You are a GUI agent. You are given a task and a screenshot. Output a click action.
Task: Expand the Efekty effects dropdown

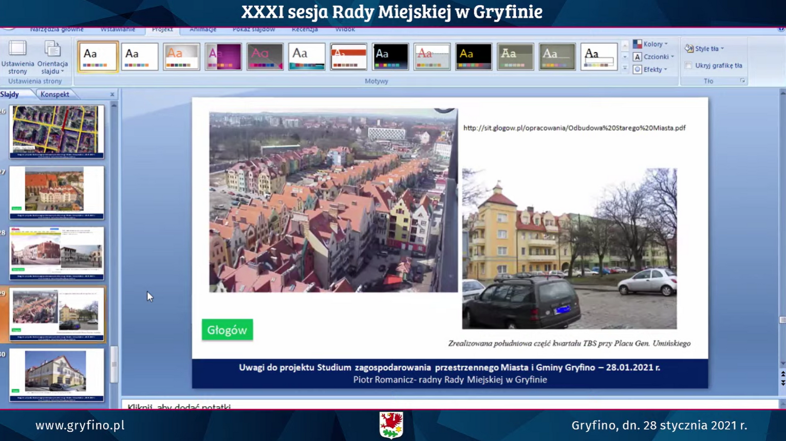(665, 70)
